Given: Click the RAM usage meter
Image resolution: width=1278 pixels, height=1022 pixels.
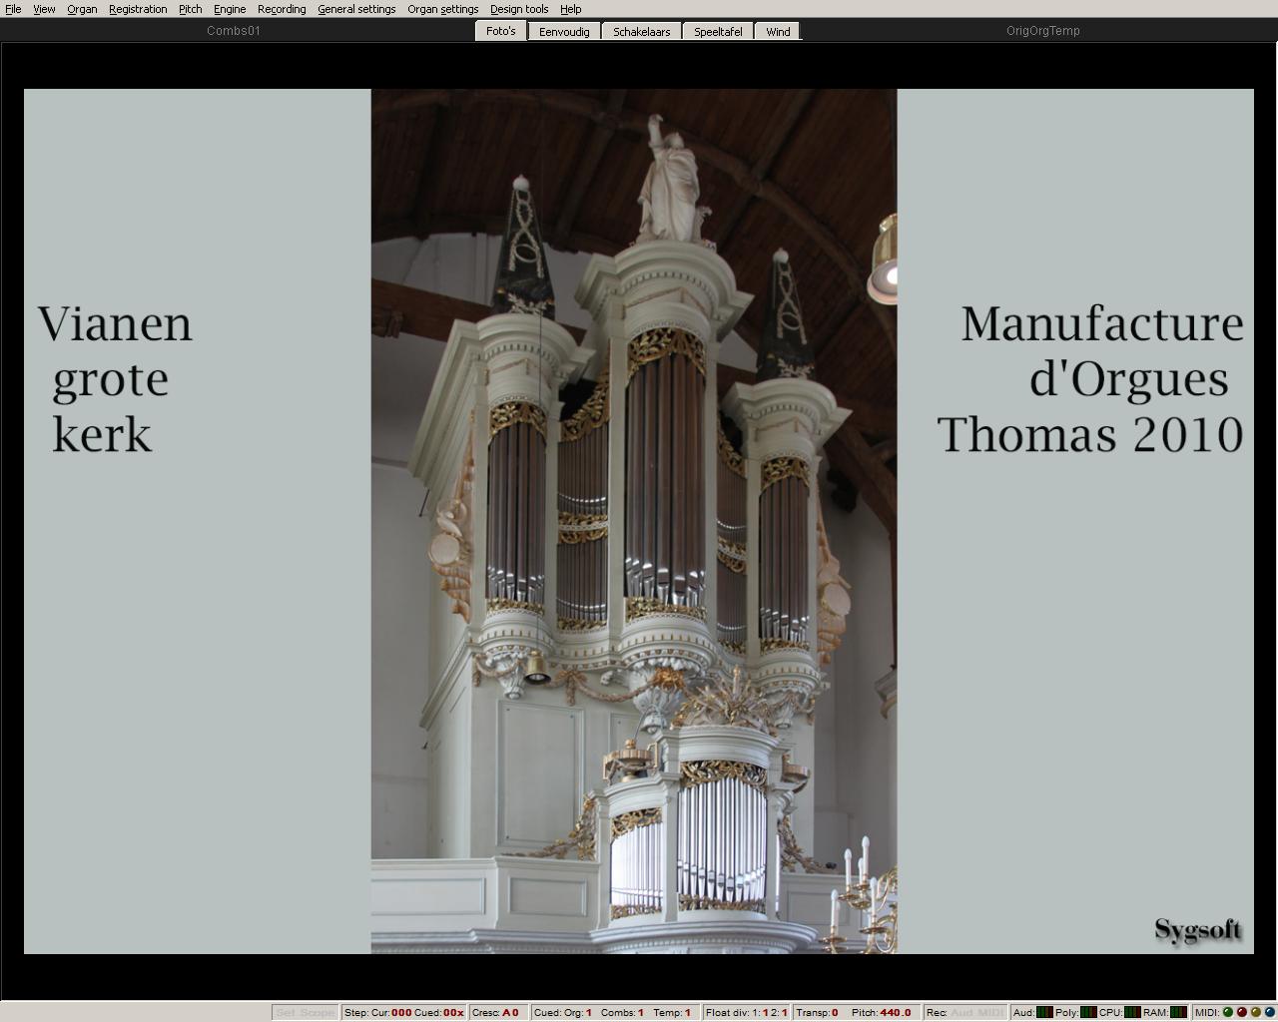Looking at the screenshot, I should tap(1178, 1012).
